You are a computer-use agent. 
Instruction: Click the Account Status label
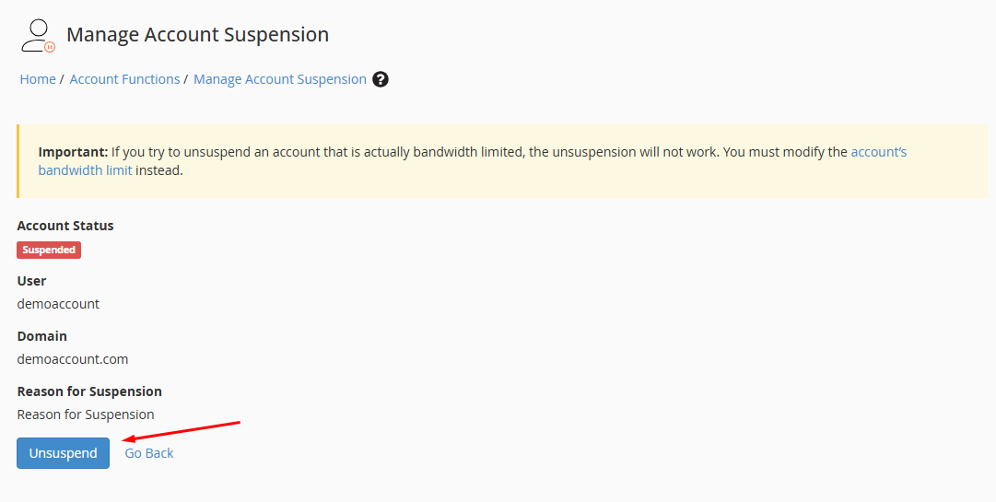pos(65,226)
